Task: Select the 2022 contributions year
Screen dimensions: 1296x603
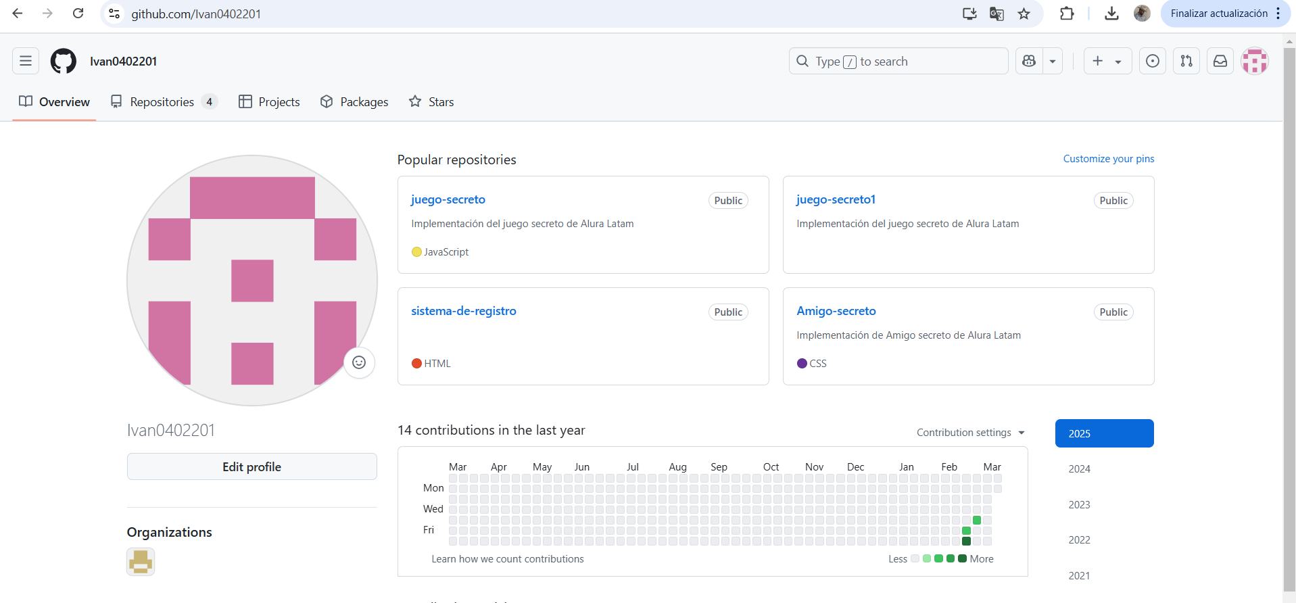Action: coord(1105,539)
